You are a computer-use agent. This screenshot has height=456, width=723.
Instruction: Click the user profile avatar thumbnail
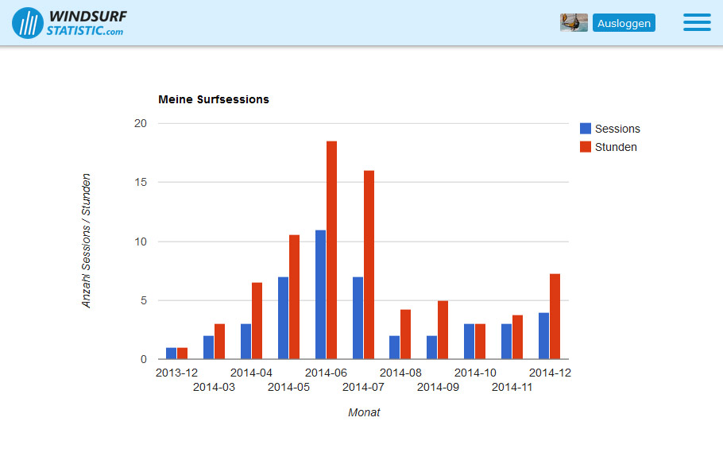(x=574, y=23)
